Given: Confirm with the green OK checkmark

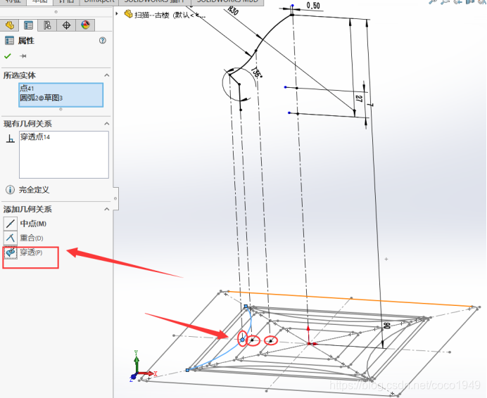Looking at the screenshot, I should tap(8, 56).
